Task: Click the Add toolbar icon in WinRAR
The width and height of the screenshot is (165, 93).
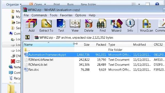Action: [x=31, y=24]
